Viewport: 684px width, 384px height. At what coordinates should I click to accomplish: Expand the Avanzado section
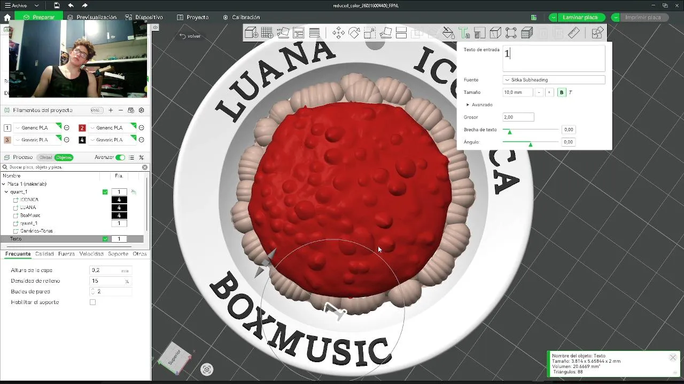(479, 105)
